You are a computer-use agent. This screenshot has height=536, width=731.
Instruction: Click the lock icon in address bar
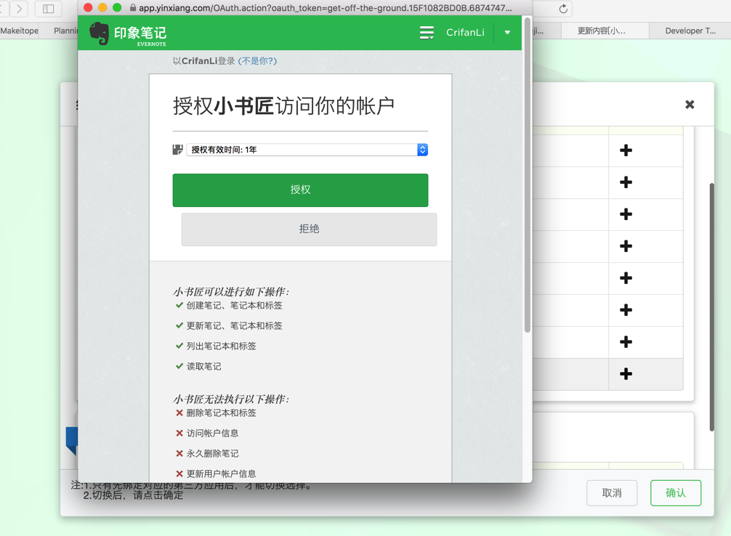coord(133,8)
